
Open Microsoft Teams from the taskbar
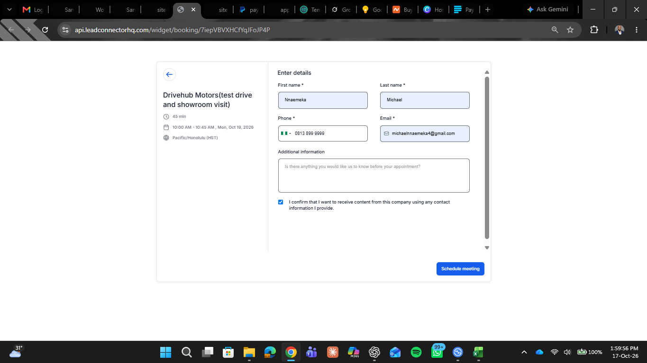[312, 352]
